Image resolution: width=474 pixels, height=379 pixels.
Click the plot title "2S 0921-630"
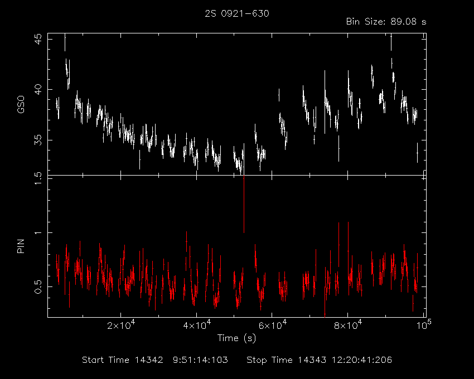pos(236,13)
